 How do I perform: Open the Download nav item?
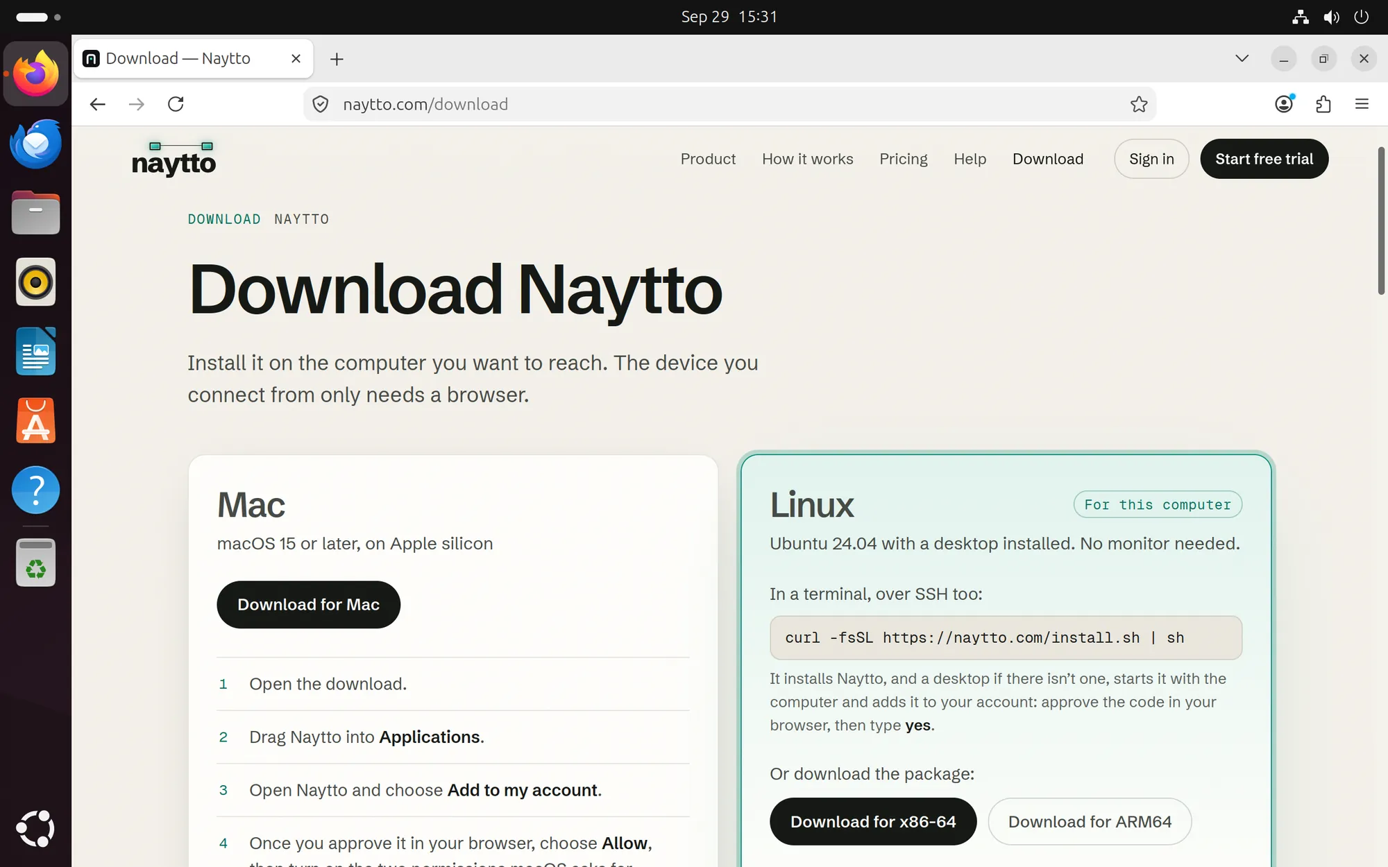pyautogui.click(x=1048, y=159)
